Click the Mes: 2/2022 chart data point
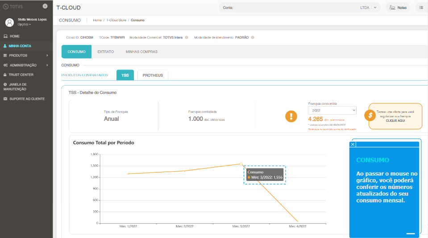This screenshot has width=428, height=238. pos(185,171)
